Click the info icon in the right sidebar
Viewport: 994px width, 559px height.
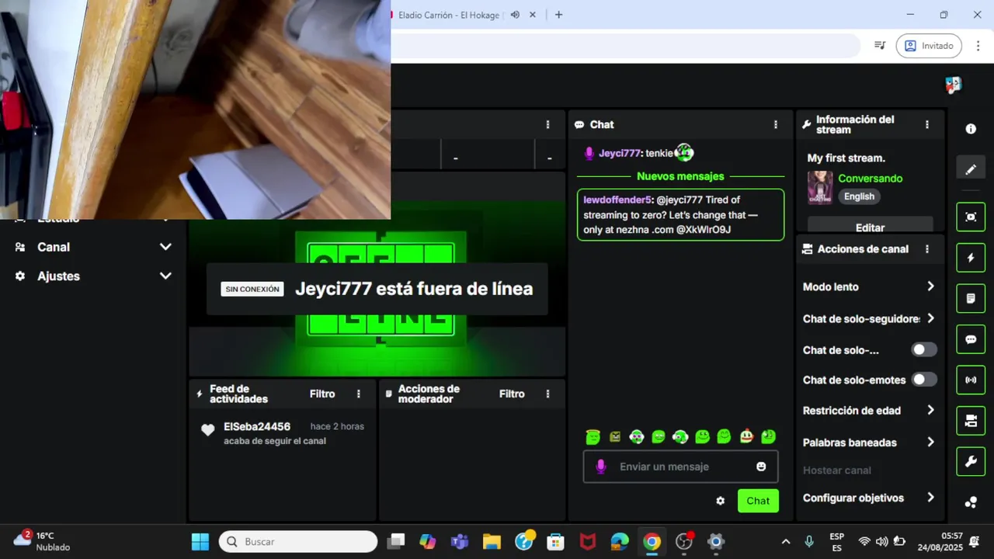coord(971,130)
